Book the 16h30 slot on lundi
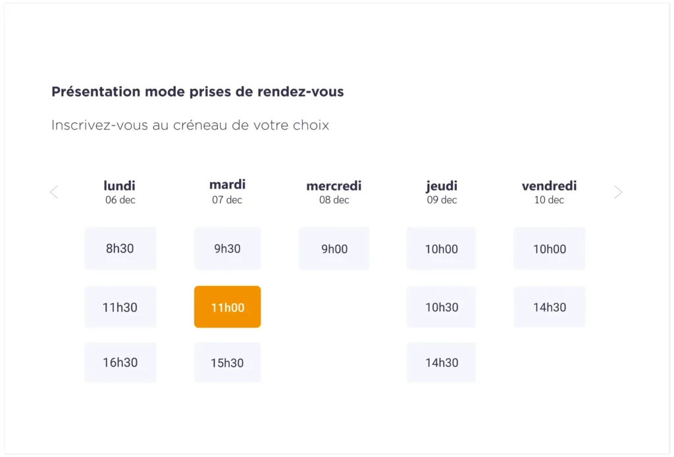Viewport: 674px width, 457px height. (x=120, y=362)
